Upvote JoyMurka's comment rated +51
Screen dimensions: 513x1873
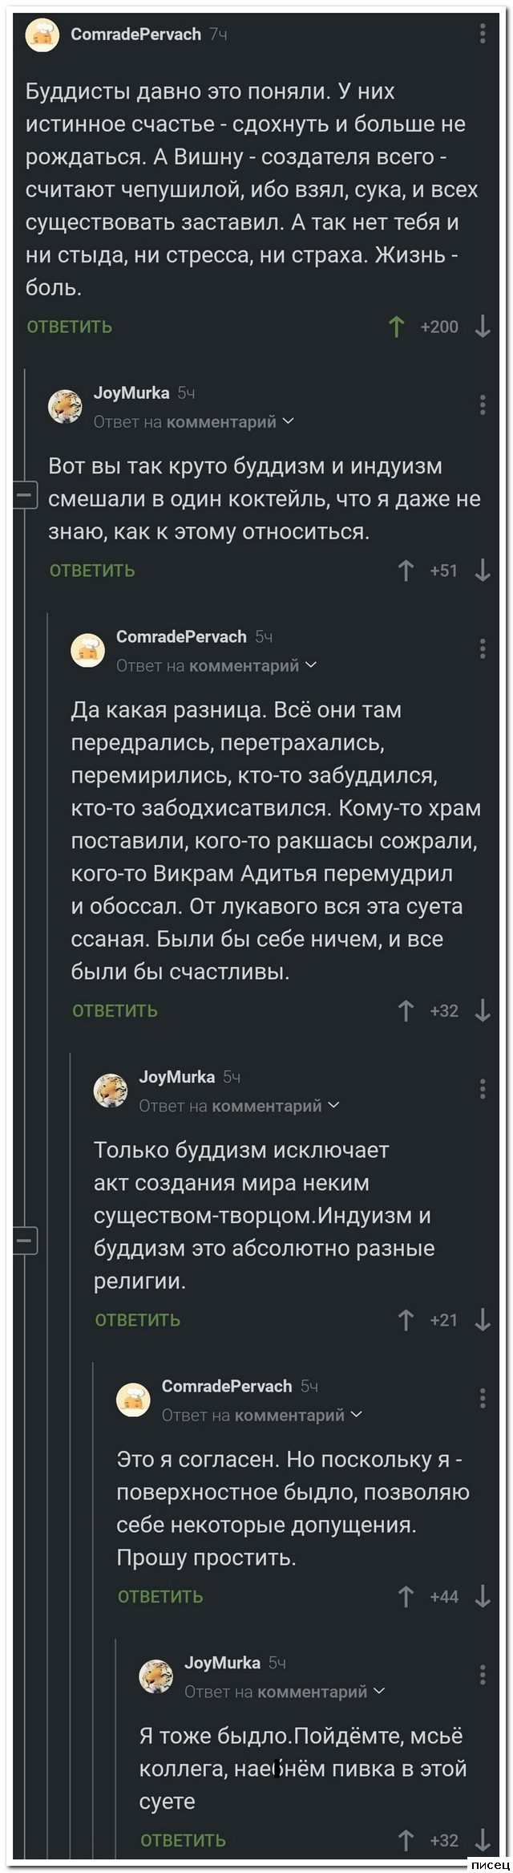(406, 571)
